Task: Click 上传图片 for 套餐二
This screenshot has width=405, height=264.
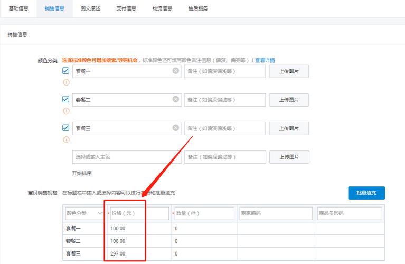Action: 289,100
